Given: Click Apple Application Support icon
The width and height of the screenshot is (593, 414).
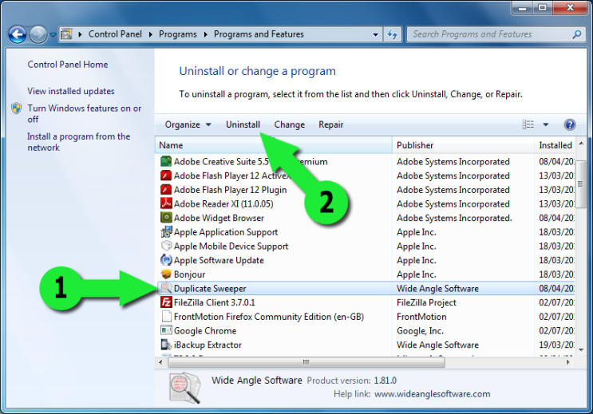Looking at the screenshot, I should pos(166,232).
